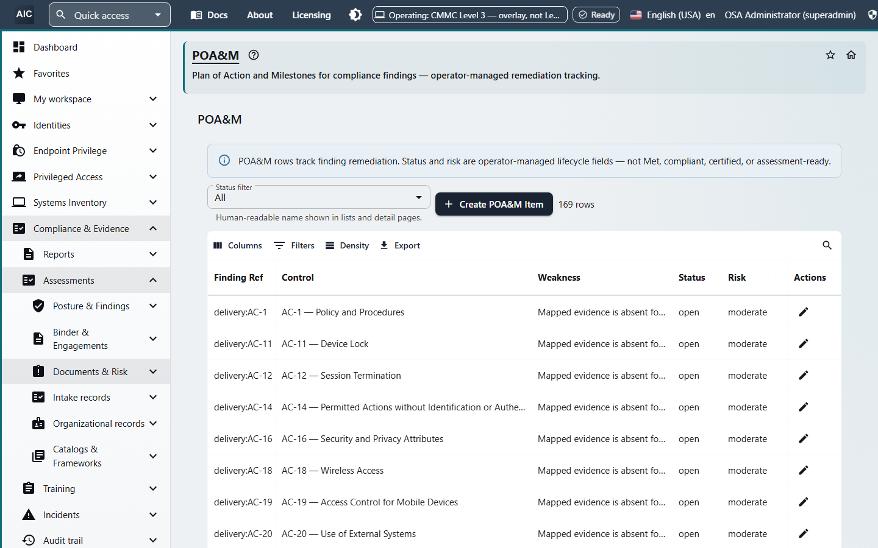878x548 pixels.
Task: Click the info icon in the notice banner
Action: point(224,161)
